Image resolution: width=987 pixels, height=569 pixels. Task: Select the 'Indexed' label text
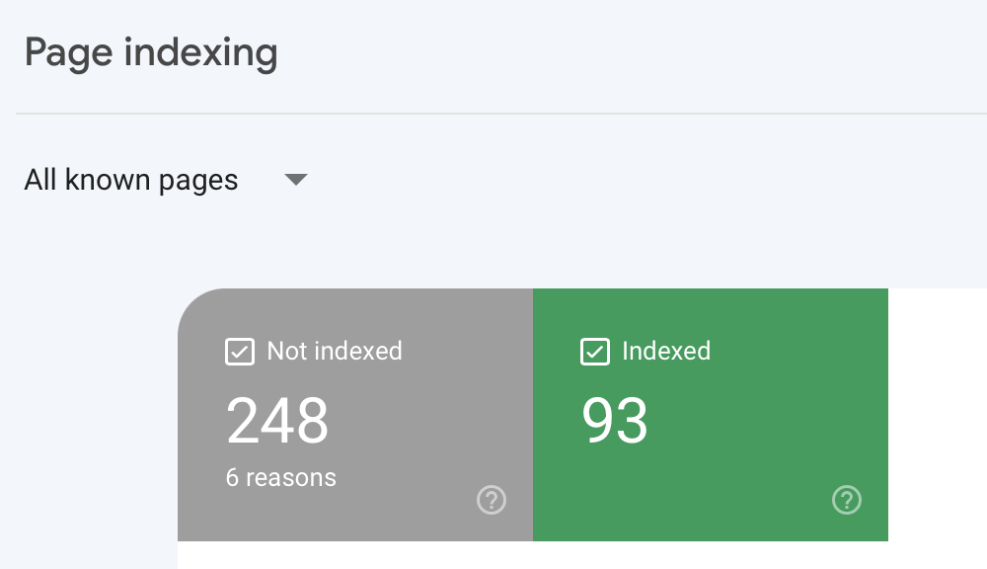pos(666,351)
